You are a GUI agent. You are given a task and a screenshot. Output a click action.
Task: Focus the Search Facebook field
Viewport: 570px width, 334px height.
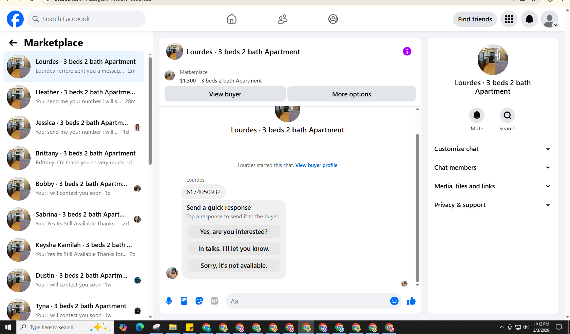(87, 19)
